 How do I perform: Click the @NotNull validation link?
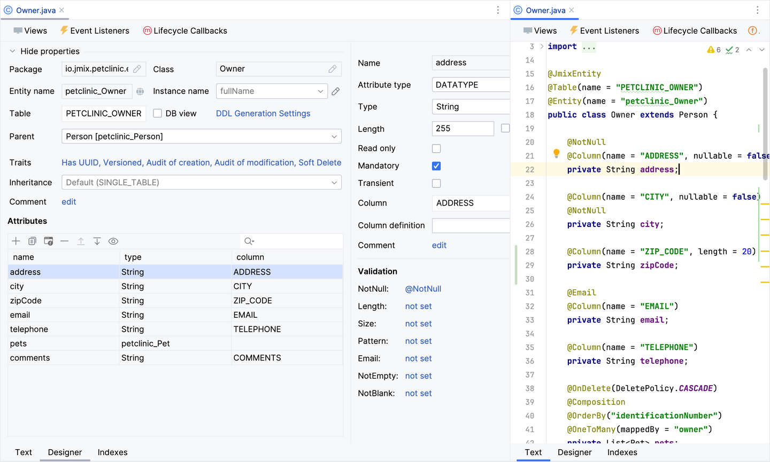click(x=423, y=289)
